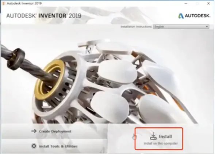
Task: Click the AUTODESK INVENTOR 2019 product heading
Action: click(44, 16)
